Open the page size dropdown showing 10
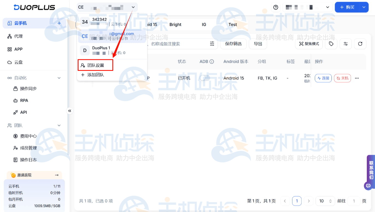 pyautogui.click(x=325, y=201)
